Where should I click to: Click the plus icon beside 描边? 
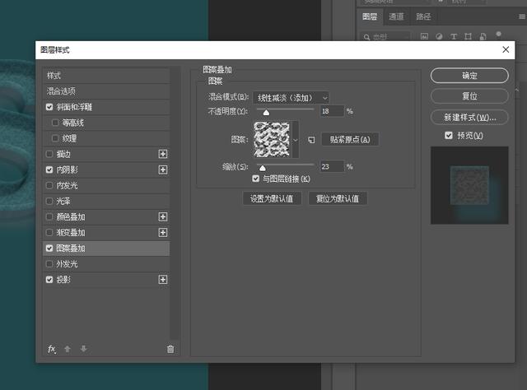(162, 154)
